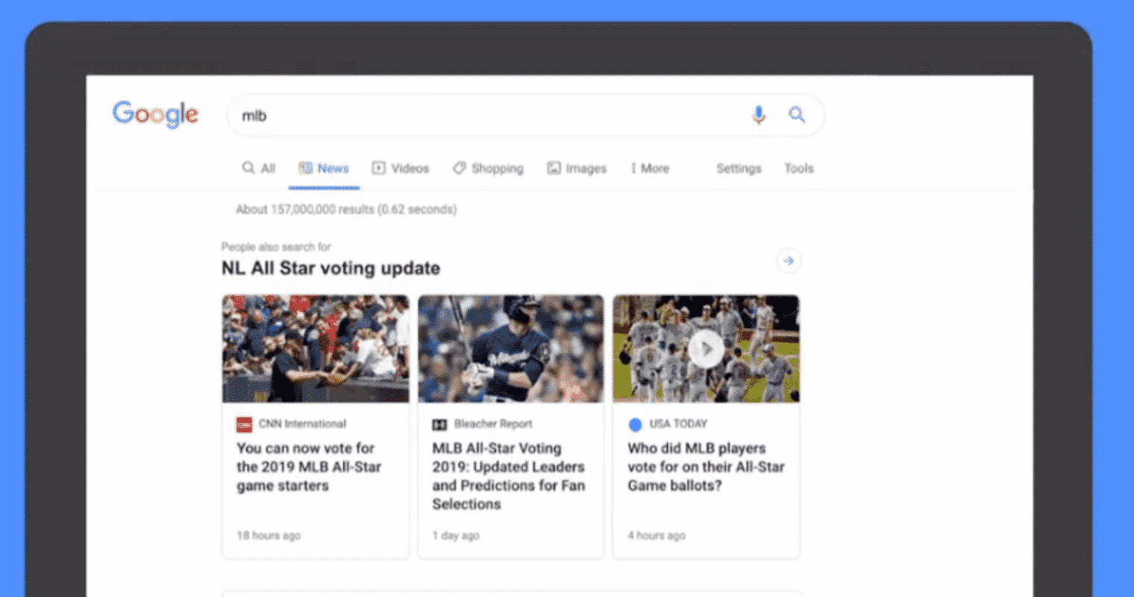Click the Google logo

155,114
